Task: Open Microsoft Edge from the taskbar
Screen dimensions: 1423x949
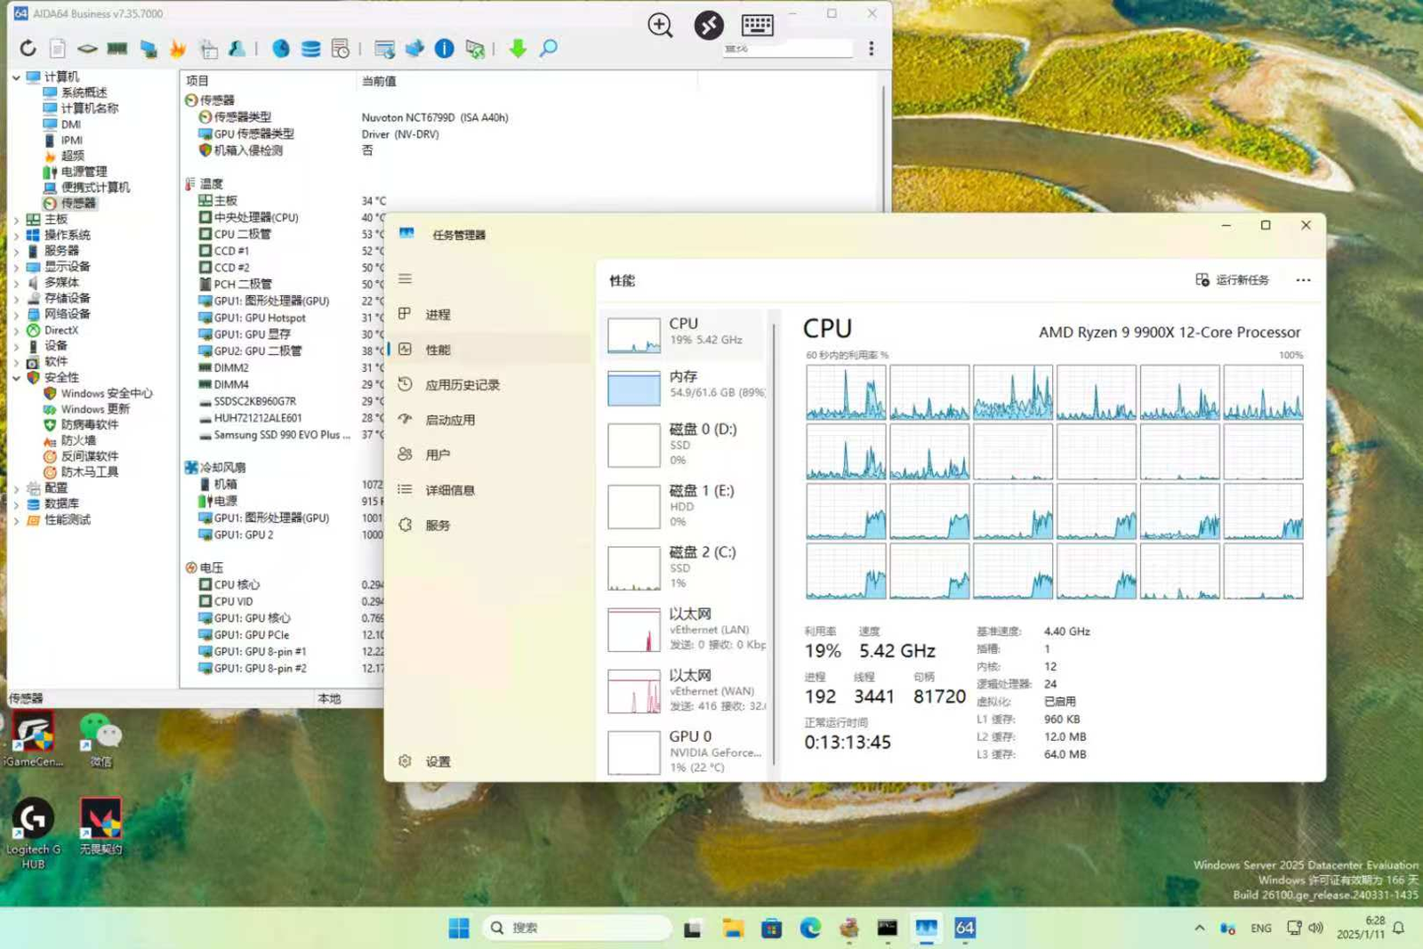Action: coord(810,929)
